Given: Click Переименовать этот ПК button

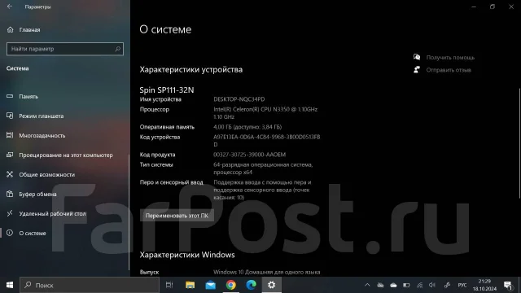Looking at the screenshot, I should (177, 216).
